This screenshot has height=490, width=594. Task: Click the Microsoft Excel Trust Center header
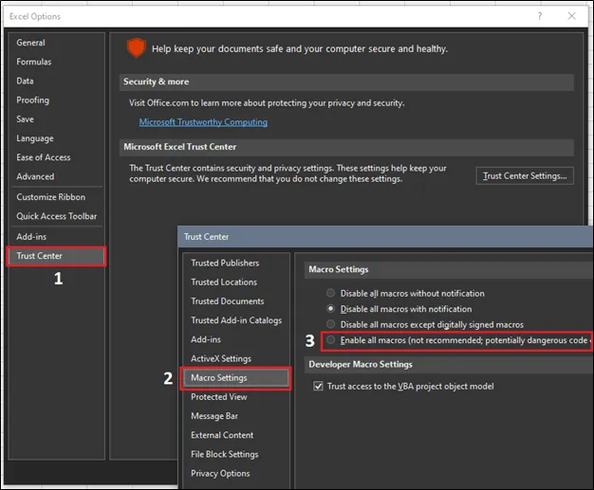pos(346,147)
